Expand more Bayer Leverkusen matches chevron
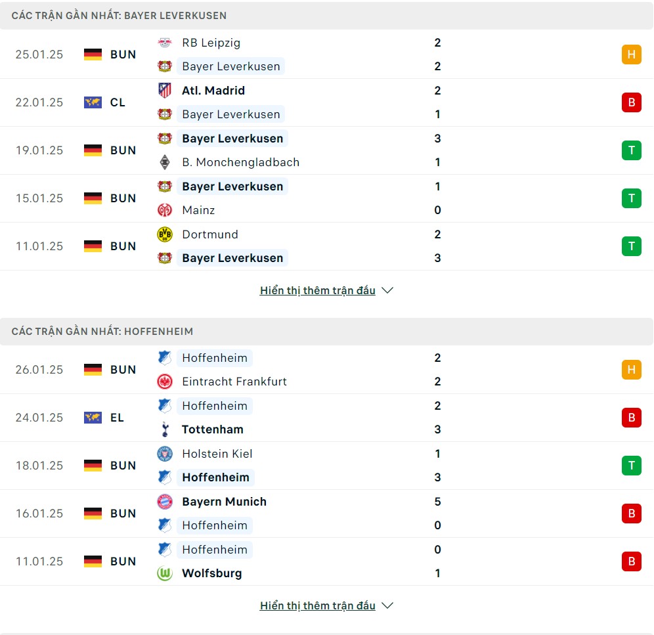 coord(387,290)
